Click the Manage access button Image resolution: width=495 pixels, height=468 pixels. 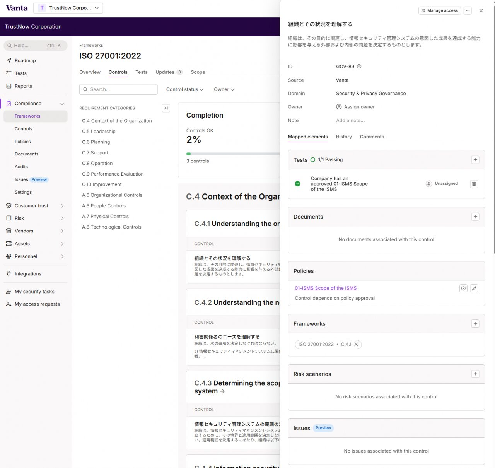click(x=440, y=11)
